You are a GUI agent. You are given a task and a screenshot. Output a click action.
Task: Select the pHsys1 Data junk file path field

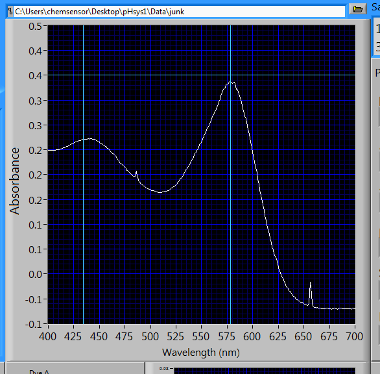[x=179, y=12]
